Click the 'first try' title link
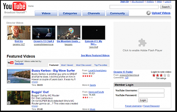 click(19, 41)
